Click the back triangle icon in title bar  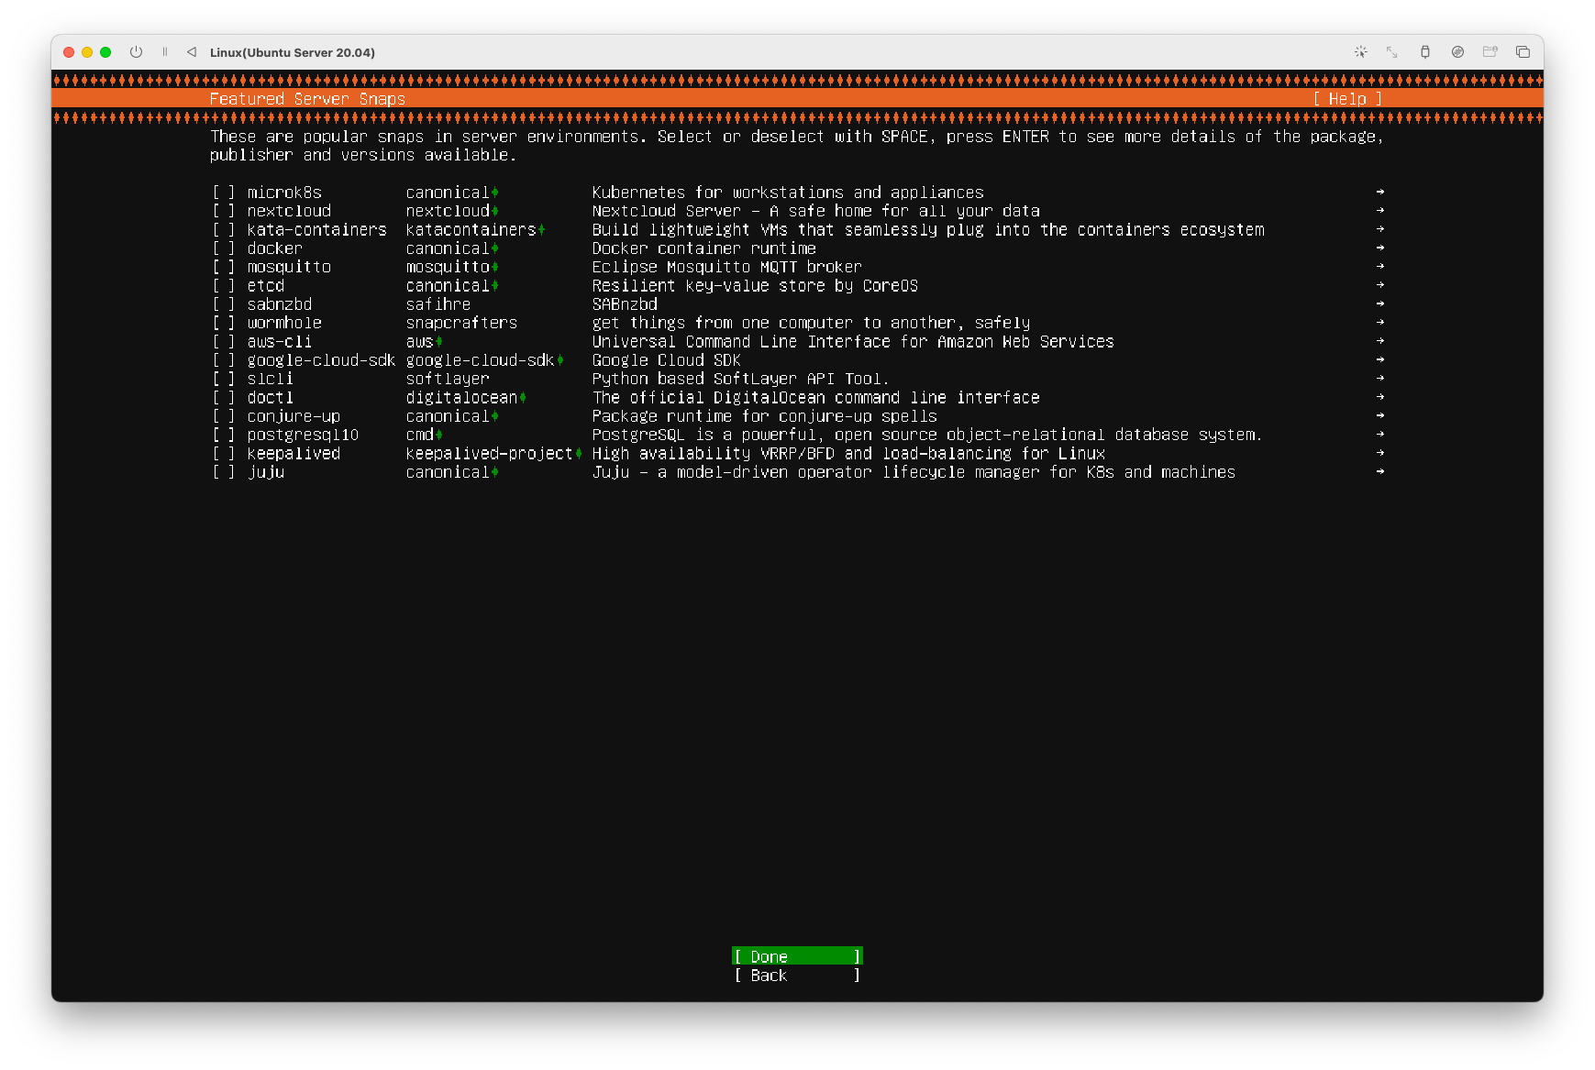click(x=192, y=52)
